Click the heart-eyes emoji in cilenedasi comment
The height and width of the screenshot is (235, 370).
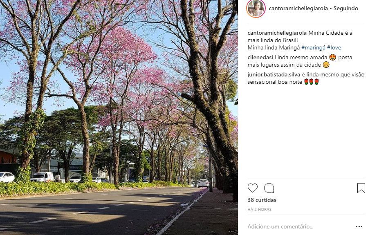click(x=332, y=57)
